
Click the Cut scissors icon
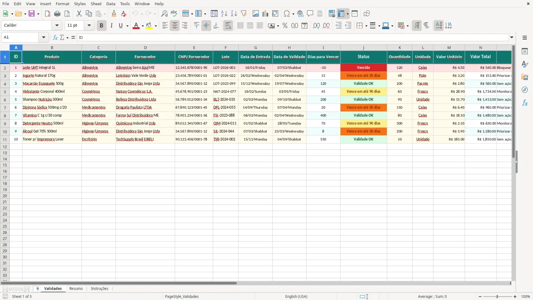79,14
